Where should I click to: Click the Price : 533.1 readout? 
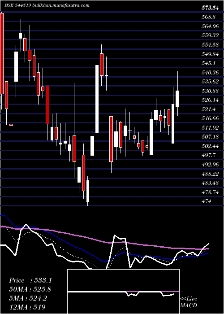(x=30, y=280)
